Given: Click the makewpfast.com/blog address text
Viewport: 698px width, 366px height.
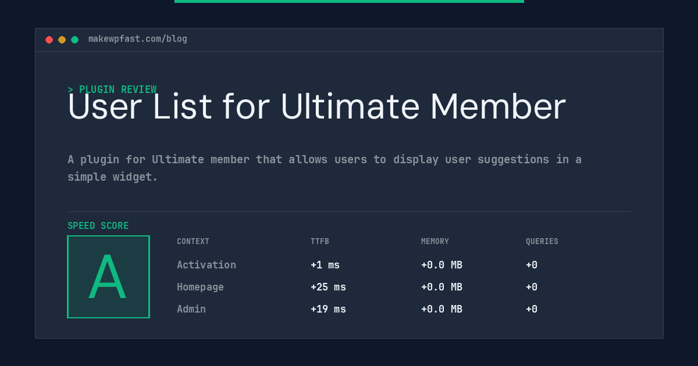Looking at the screenshot, I should click(138, 39).
